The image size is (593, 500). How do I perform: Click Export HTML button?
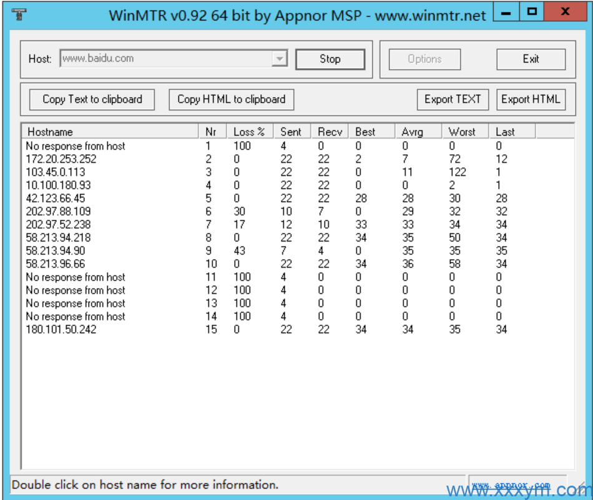pos(531,99)
